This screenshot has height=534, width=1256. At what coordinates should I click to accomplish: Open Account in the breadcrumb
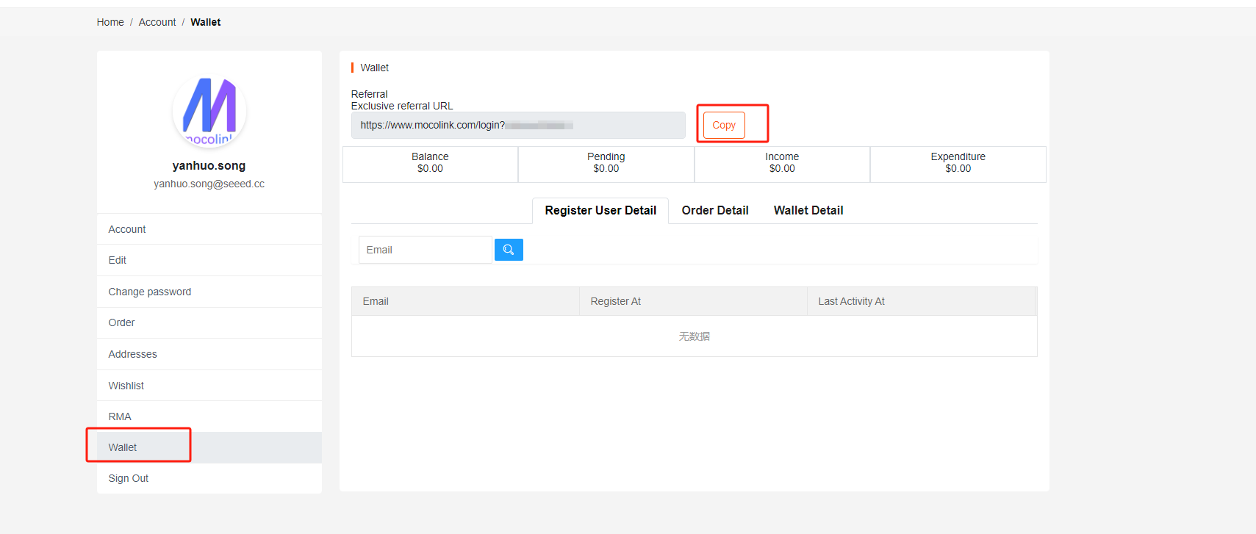coord(157,22)
